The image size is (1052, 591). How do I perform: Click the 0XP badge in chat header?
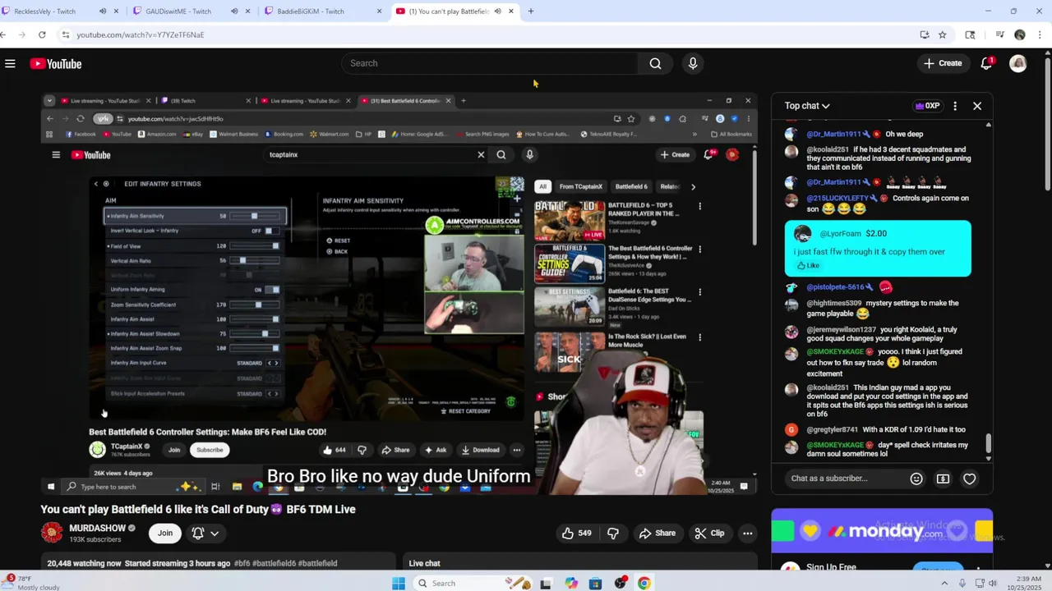(927, 106)
